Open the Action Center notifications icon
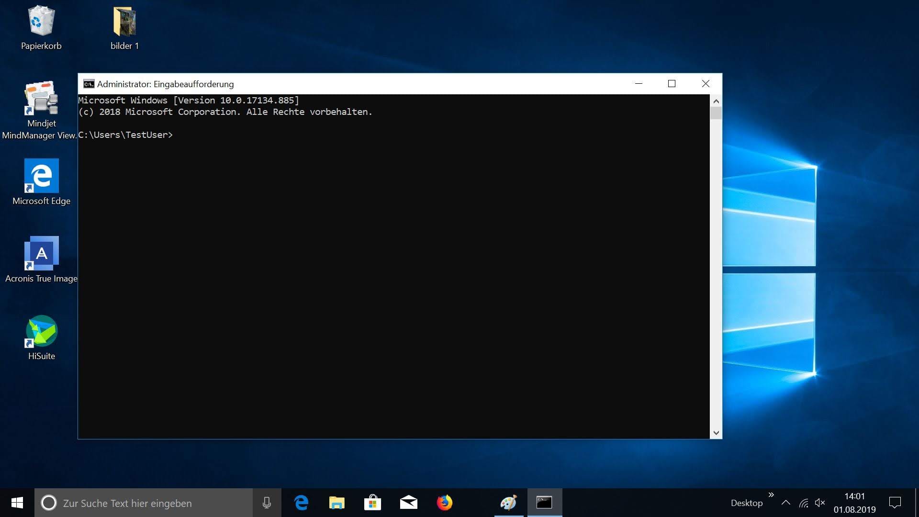The image size is (919, 517). point(895,503)
